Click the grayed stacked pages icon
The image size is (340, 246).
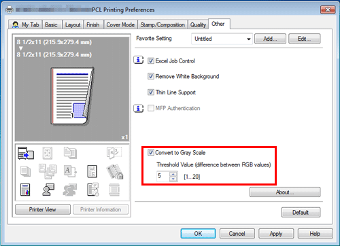[25, 171]
